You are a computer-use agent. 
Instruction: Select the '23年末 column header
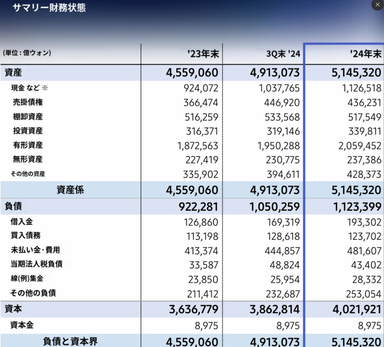point(203,54)
